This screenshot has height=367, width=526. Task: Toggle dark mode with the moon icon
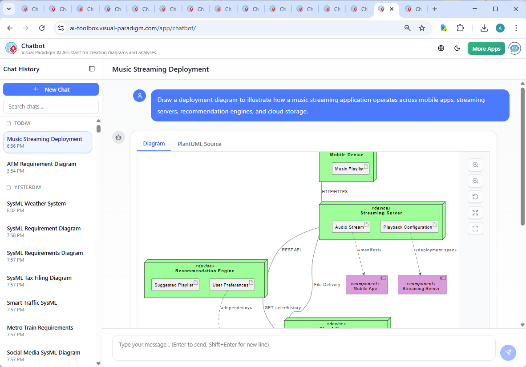[457, 48]
